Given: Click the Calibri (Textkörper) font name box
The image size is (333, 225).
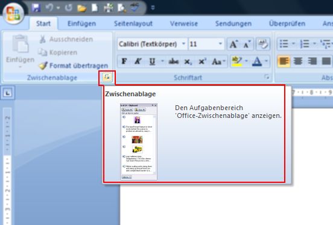Looking at the screenshot, I should coord(150,44).
